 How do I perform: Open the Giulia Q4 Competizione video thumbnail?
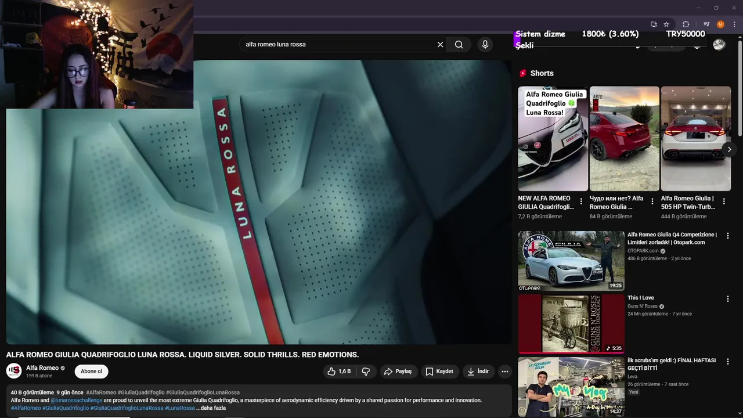pos(571,261)
